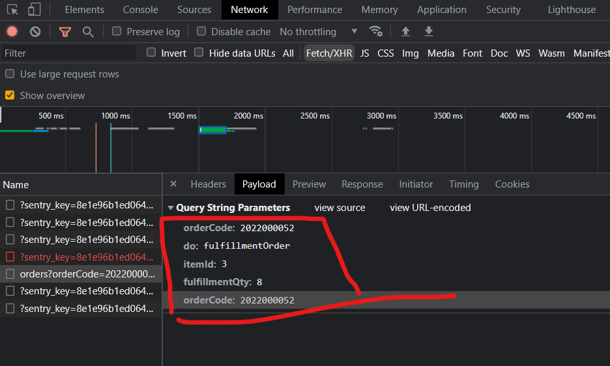
Task: Uncheck Show overview checkbox
Action: 10,95
